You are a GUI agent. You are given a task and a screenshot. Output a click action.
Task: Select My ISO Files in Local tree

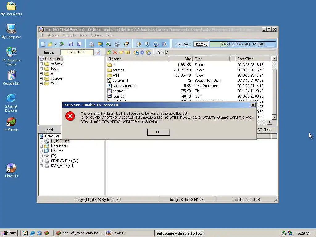point(60,141)
